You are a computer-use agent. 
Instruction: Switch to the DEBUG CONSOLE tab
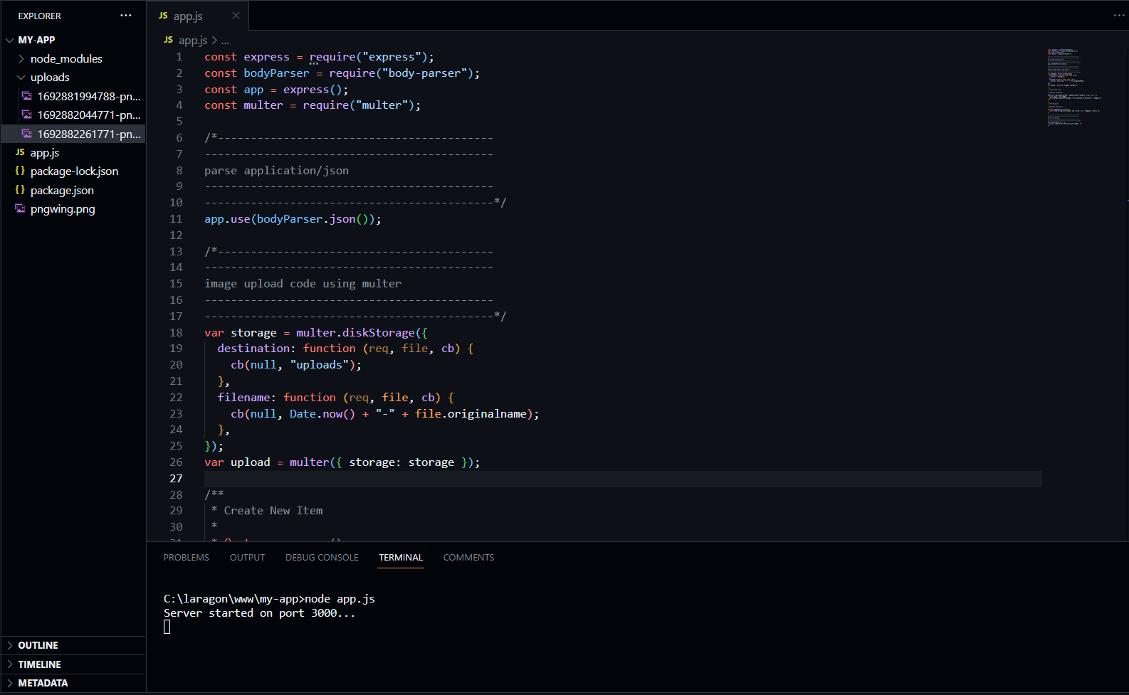click(322, 557)
